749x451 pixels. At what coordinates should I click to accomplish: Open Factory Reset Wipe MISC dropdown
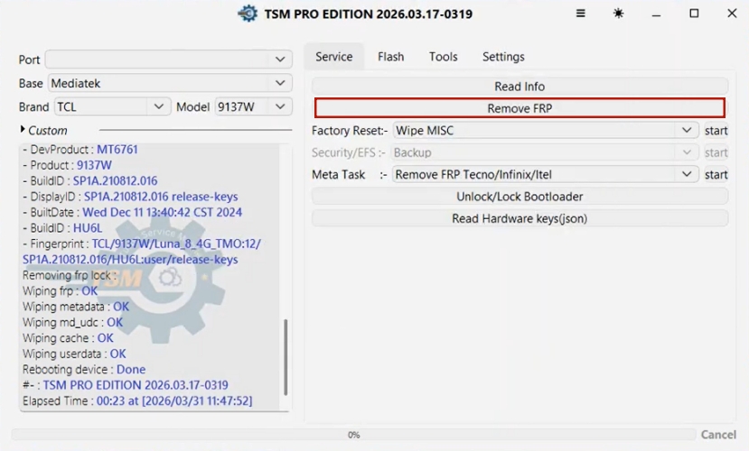(546, 130)
